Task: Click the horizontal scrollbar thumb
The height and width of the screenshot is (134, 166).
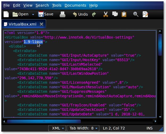Action: (44, 121)
